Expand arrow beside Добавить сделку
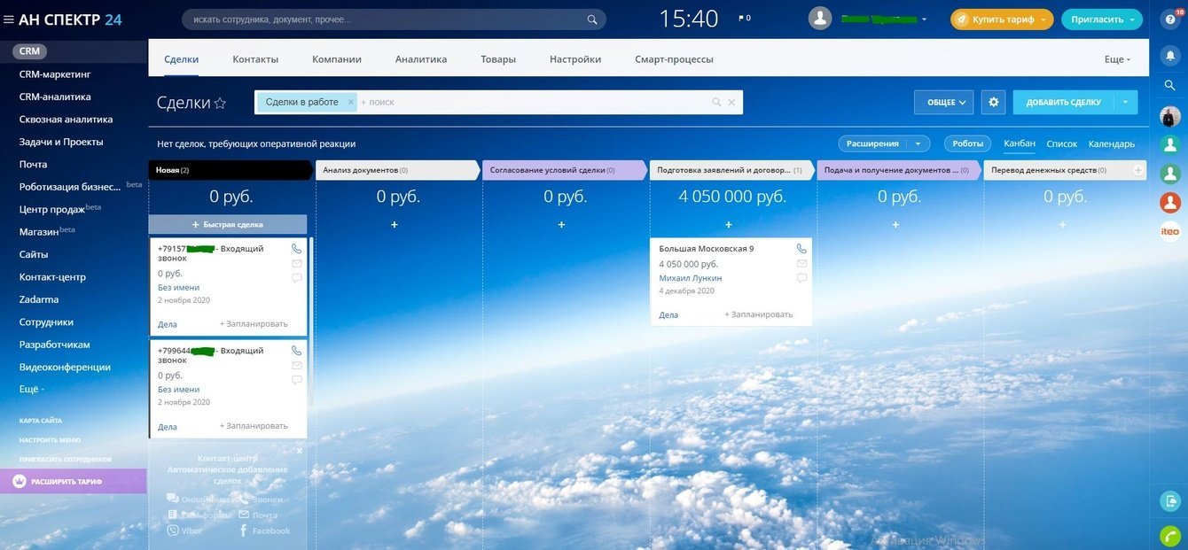The image size is (1188, 550). (x=1125, y=102)
